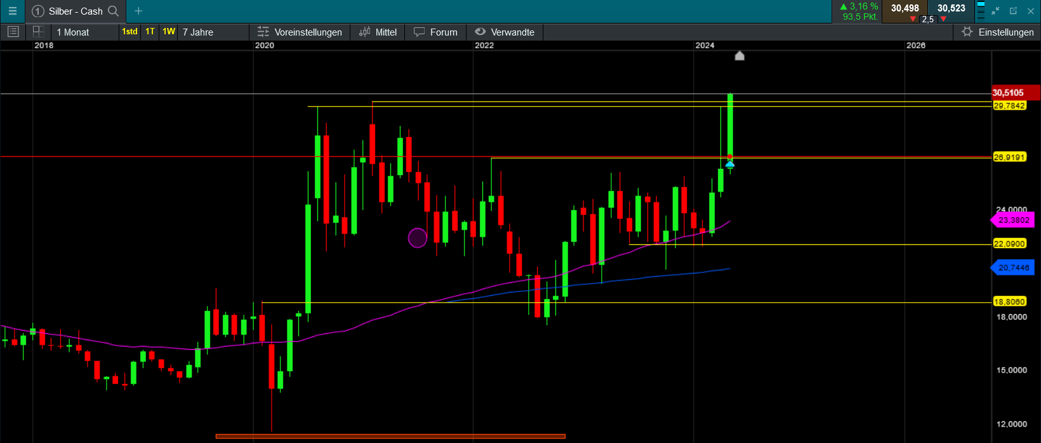
Task: Click the 15,0000 price axis label
Action: click(1011, 370)
